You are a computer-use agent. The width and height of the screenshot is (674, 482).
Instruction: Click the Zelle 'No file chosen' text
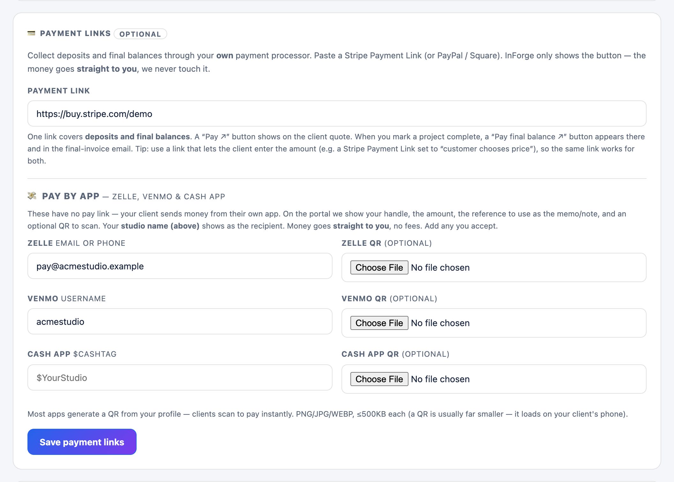click(440, 267)
